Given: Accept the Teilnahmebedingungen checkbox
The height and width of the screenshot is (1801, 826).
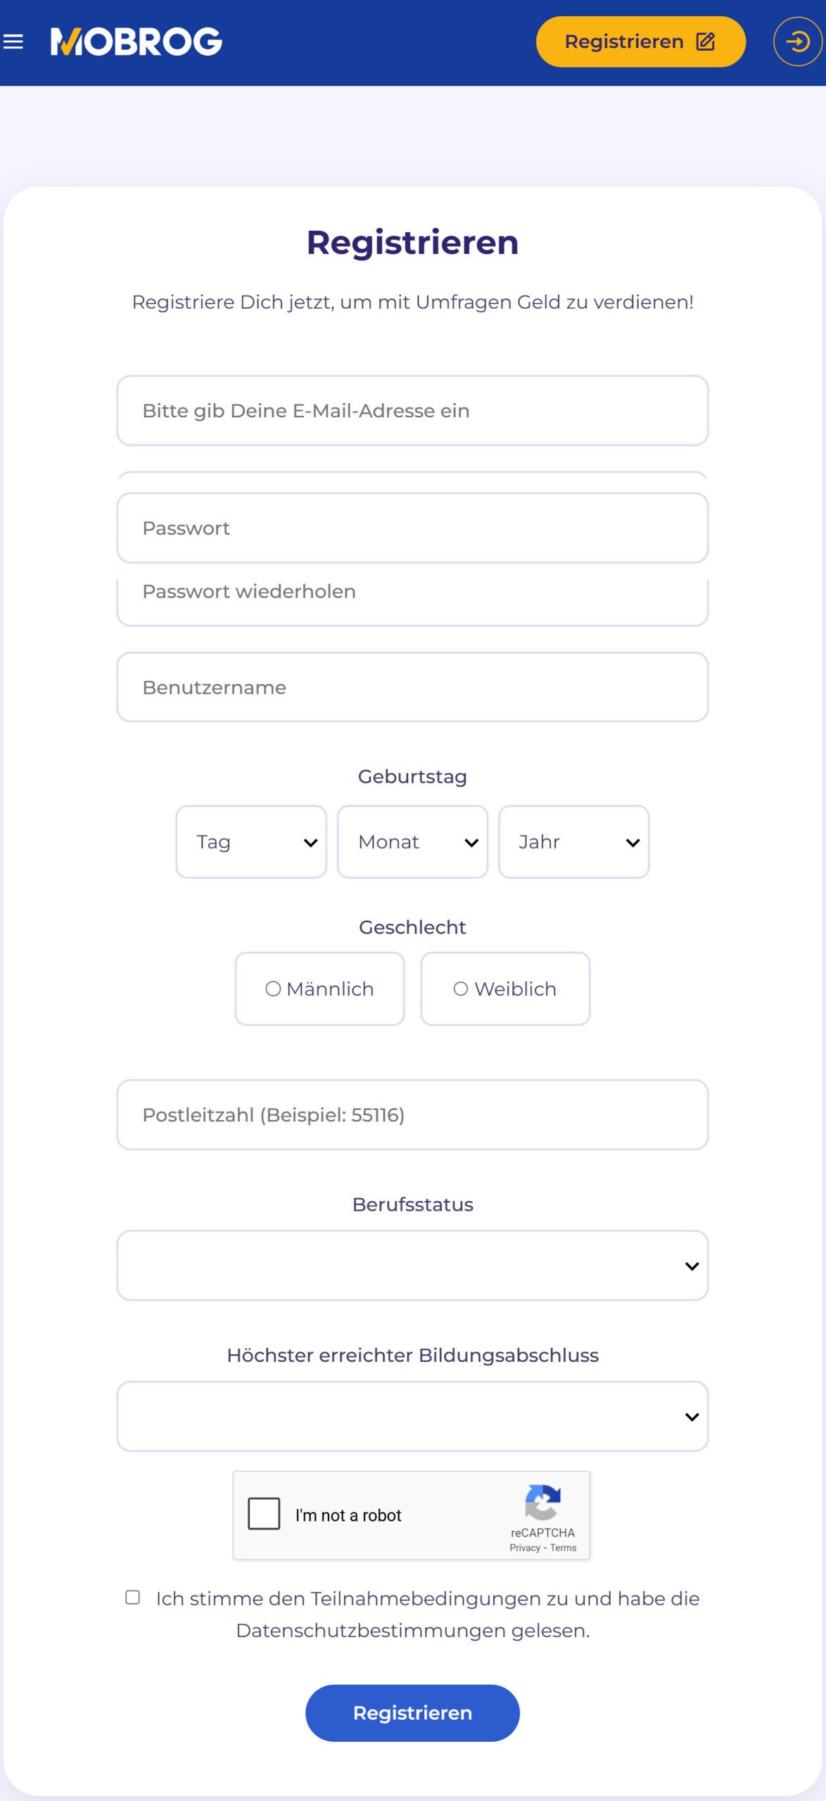Looking at the screenshot, I should [133, 1598].
